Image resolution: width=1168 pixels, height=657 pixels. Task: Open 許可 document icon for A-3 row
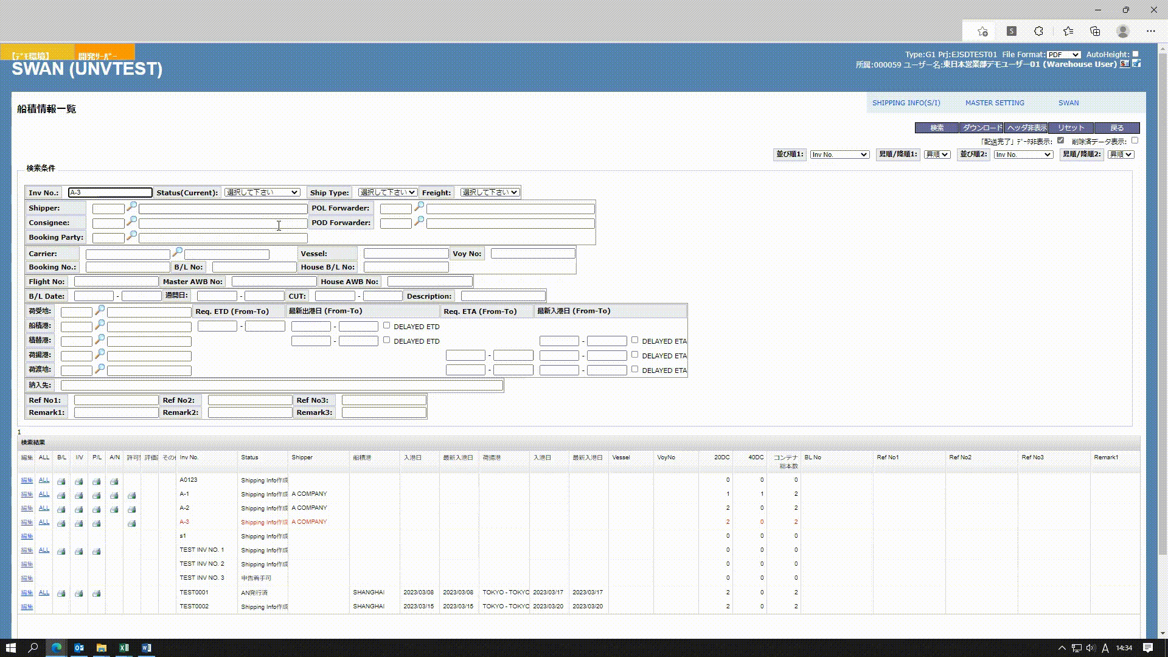[132, 523]
